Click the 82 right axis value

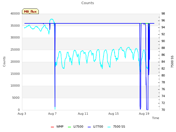(163, 68)
